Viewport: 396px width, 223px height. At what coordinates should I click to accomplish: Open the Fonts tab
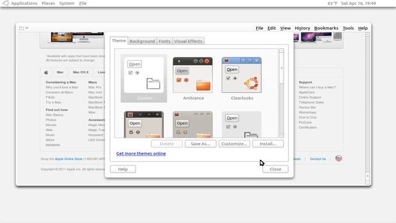click(165, 41)
